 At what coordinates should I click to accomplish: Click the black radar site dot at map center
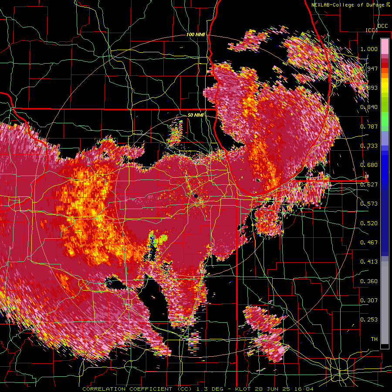(196, 196)
